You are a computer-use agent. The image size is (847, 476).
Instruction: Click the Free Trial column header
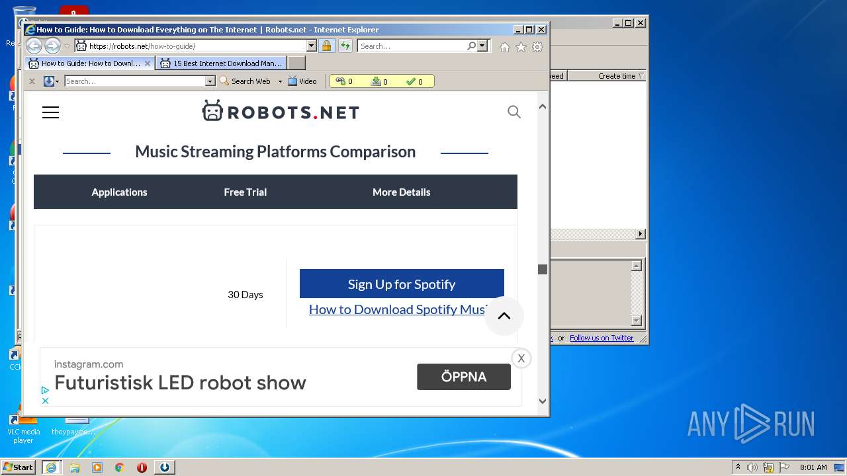[245, 192]
